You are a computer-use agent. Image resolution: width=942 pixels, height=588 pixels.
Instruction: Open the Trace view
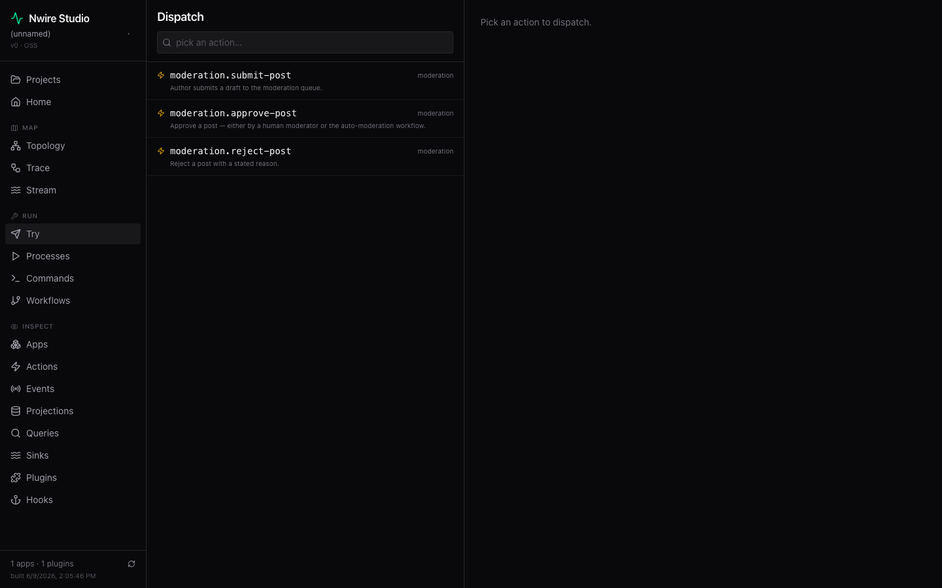tap(73, 168)
